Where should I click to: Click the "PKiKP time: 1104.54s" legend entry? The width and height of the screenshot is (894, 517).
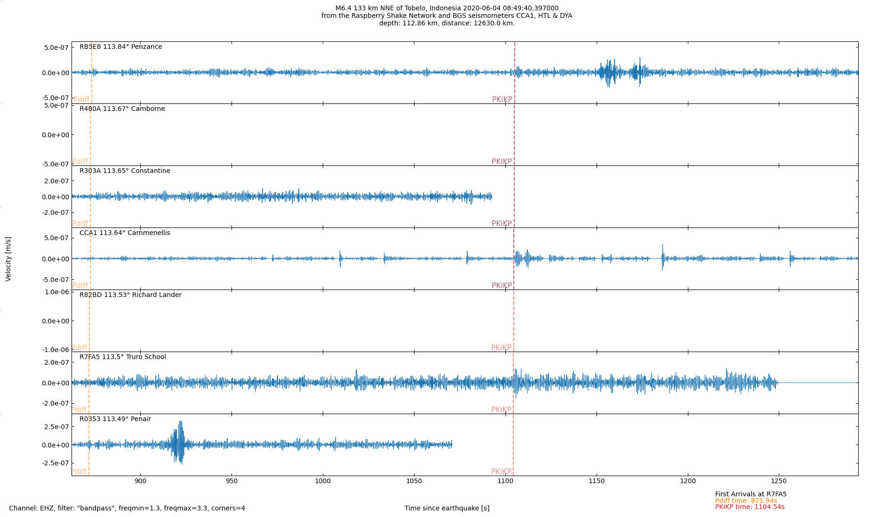click(750, 507)
